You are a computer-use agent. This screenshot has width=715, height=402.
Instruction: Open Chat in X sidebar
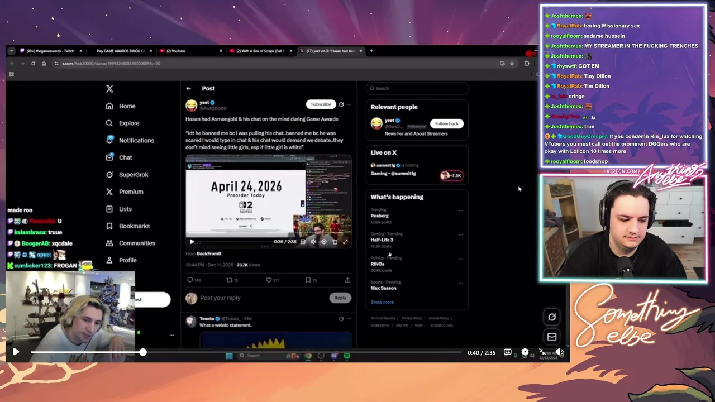119,157
